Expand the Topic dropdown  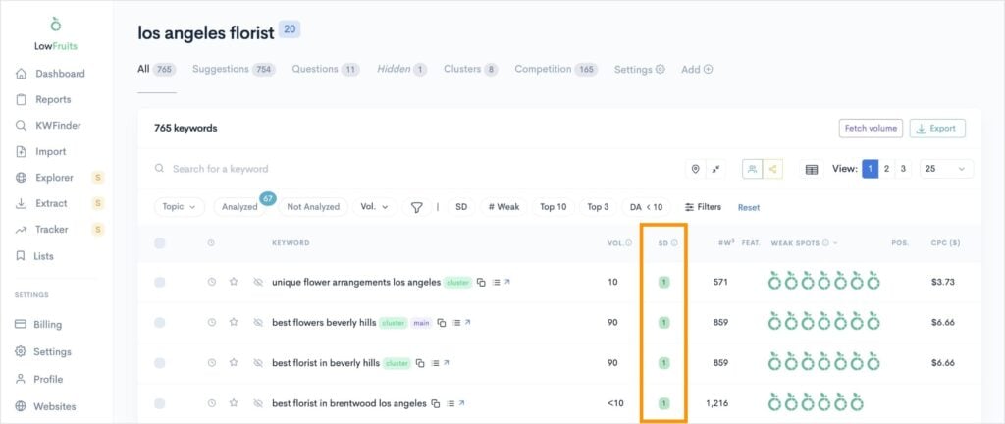(180, 207)
